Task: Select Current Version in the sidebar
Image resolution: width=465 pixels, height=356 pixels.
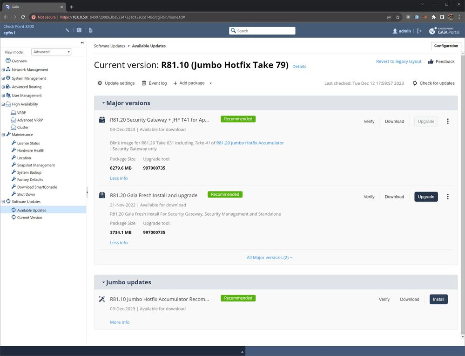Action: coord(29,218)
